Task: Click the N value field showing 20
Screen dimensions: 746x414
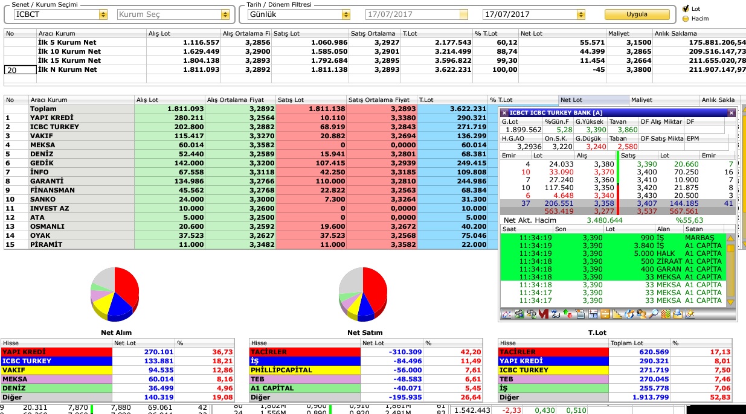Action: coord(20,70)
